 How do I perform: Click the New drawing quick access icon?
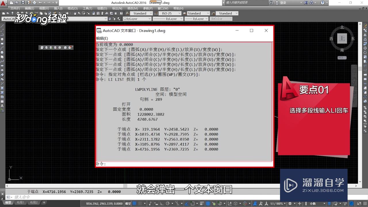[11, 3]
